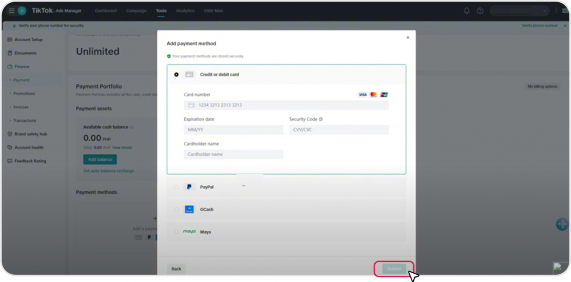Open the My billing options dropdown
The height and width of the screenshot is (282, 571).
tap(543, 87)
